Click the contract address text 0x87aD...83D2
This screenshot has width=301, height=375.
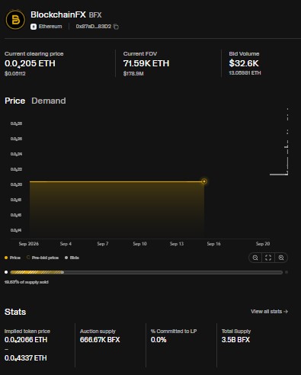(94, 27)
